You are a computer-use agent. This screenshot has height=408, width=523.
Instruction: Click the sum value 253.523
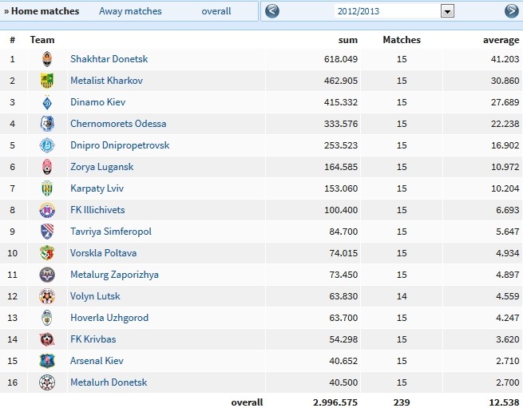341,145
